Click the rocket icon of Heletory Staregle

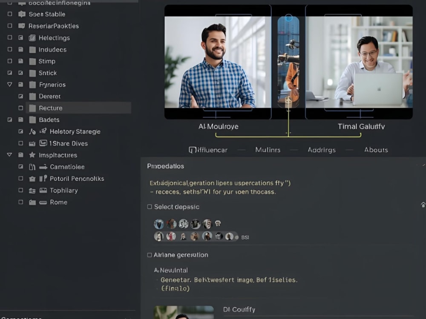click(43, 131)
